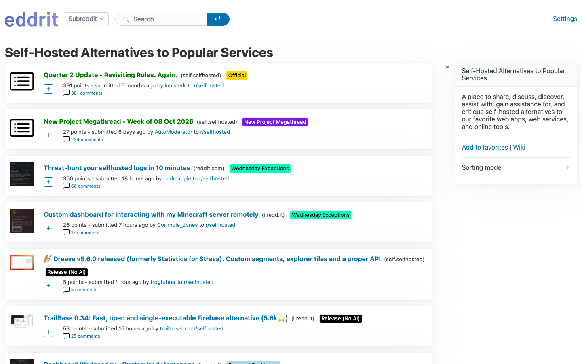This screenshot has height=364, width=582.
Task: Click the party popper emoji on Dreeve title
Action: tap(48, 258)
